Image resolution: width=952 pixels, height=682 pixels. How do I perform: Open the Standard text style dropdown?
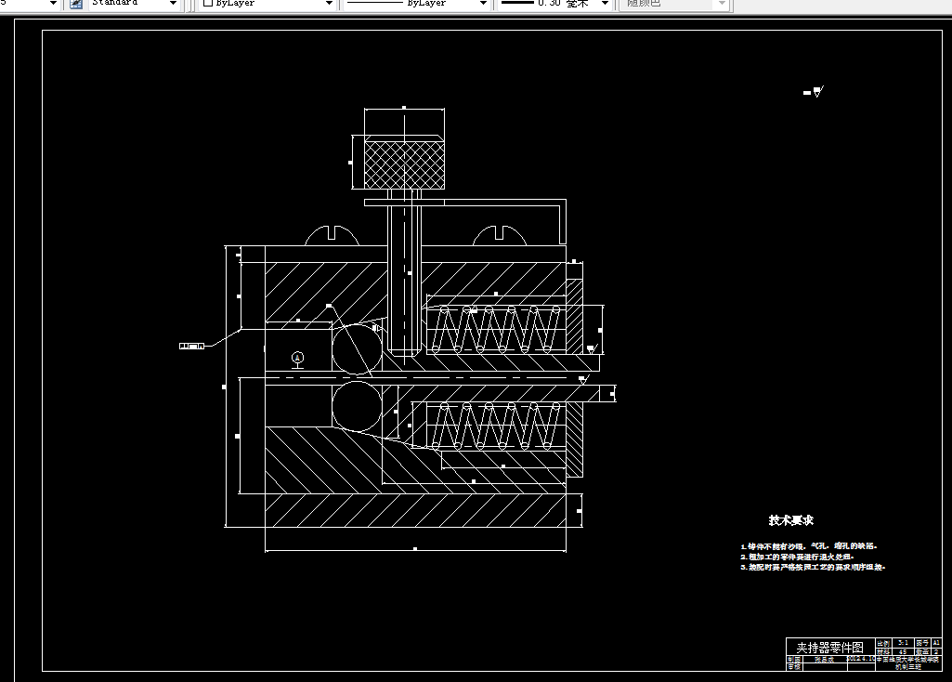(173, 3)
